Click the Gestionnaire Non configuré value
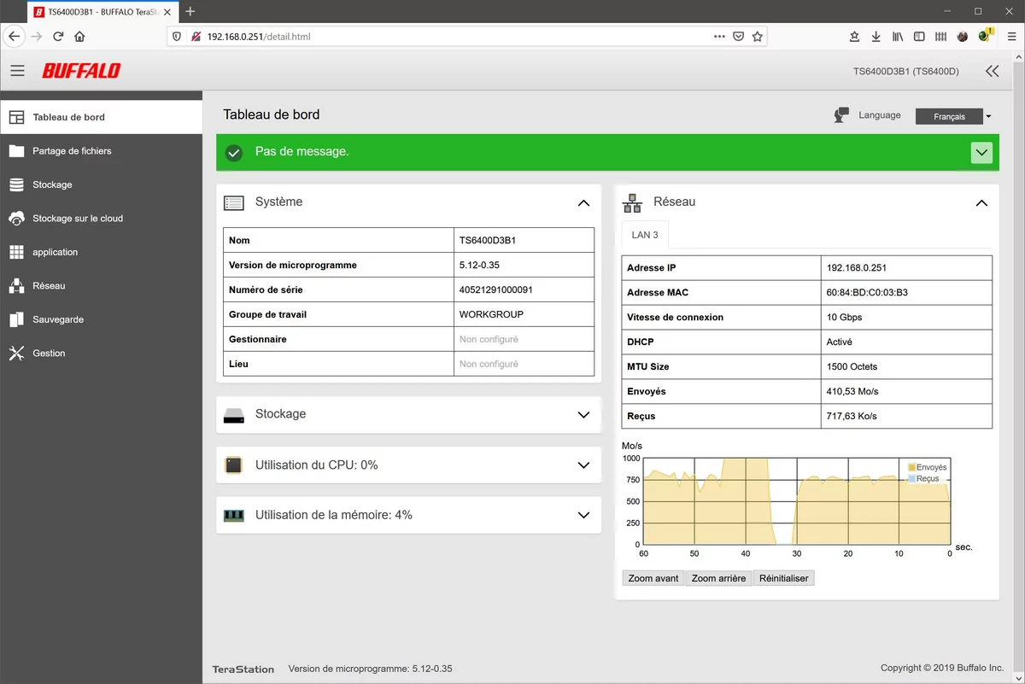Viewport: 1025px width, 684px height. 489,339
